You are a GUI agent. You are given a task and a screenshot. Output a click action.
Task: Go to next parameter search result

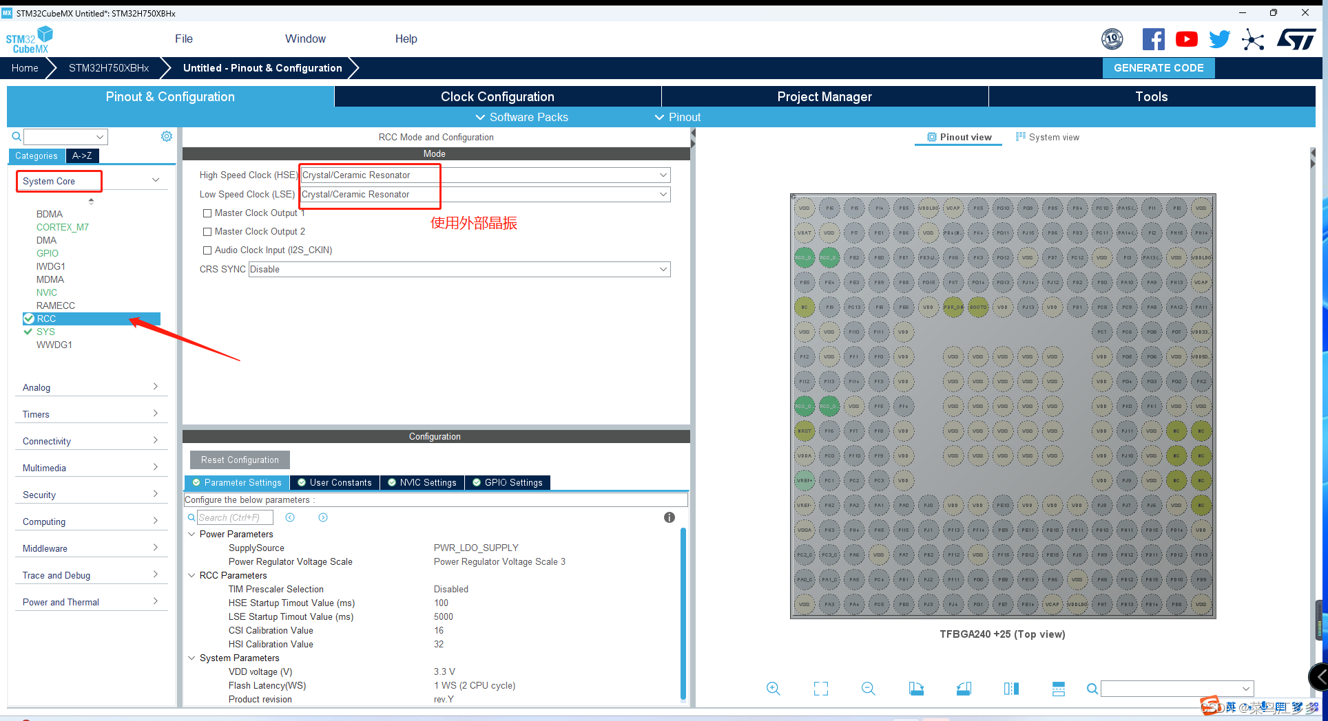[x=323, y=517]
